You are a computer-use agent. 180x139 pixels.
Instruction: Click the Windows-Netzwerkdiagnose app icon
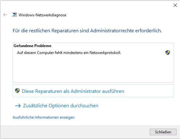tap(14, 15)
